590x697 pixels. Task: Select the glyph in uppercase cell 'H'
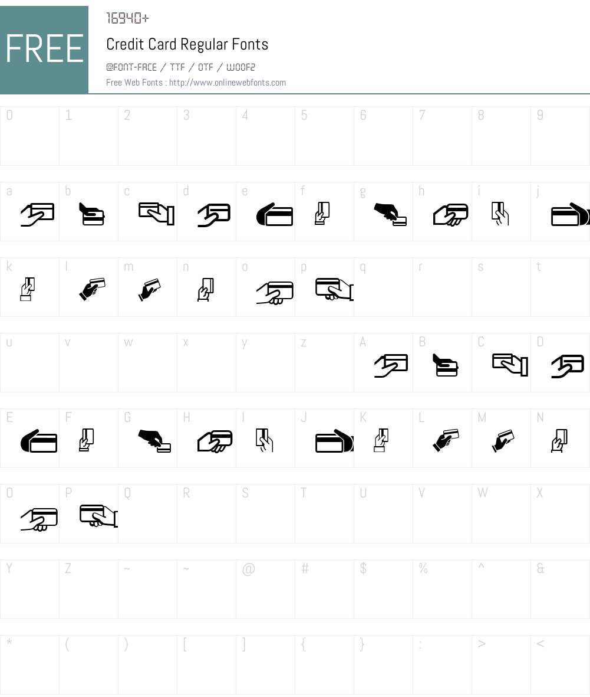click(x=215, y=441)
